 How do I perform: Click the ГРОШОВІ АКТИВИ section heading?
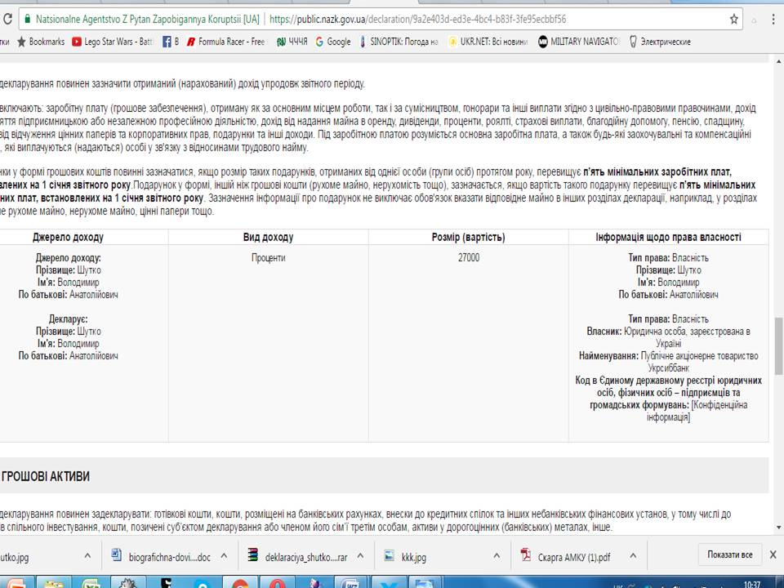46,476
